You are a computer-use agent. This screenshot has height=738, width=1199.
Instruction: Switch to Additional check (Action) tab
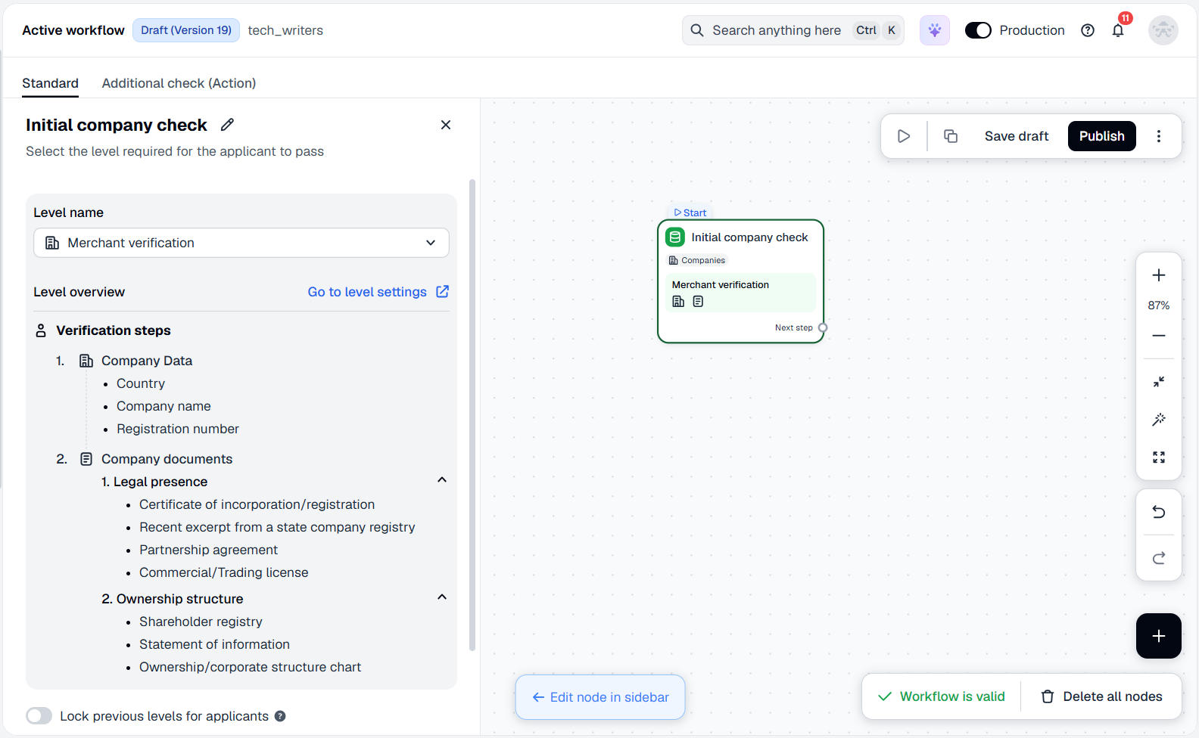coord(179,83)
